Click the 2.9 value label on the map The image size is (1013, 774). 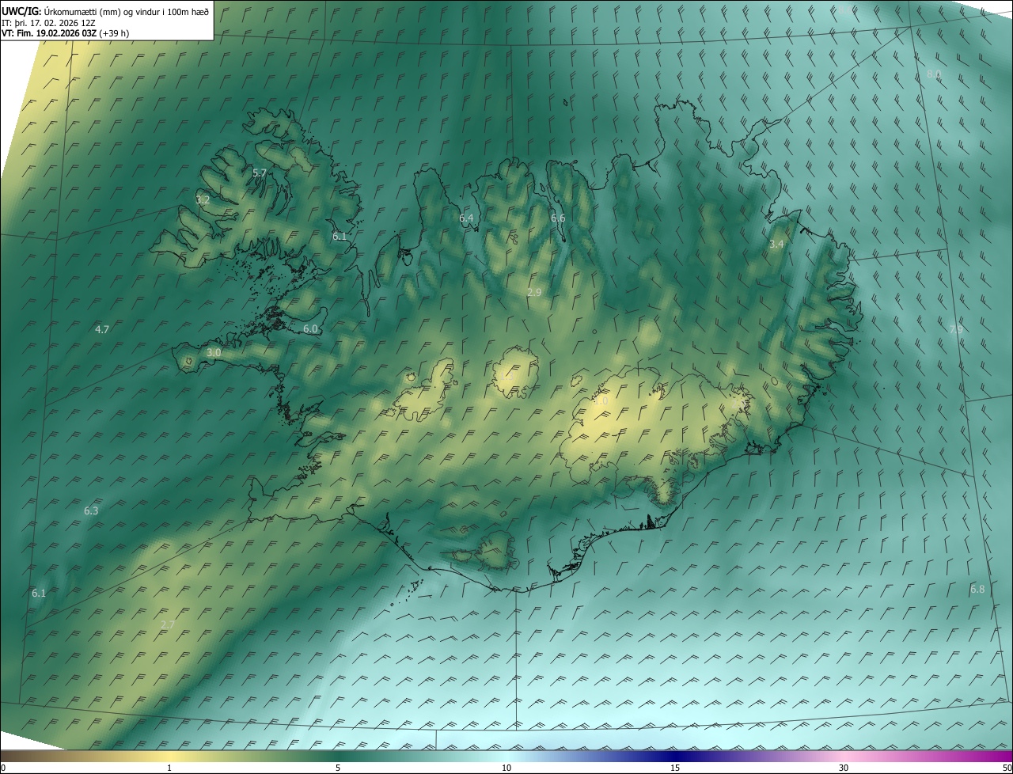pos(534,293)
